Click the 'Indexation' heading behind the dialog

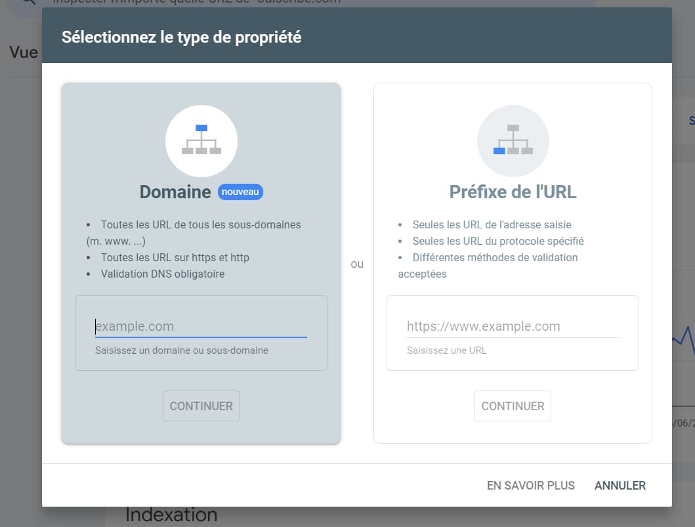click(171, 515)
